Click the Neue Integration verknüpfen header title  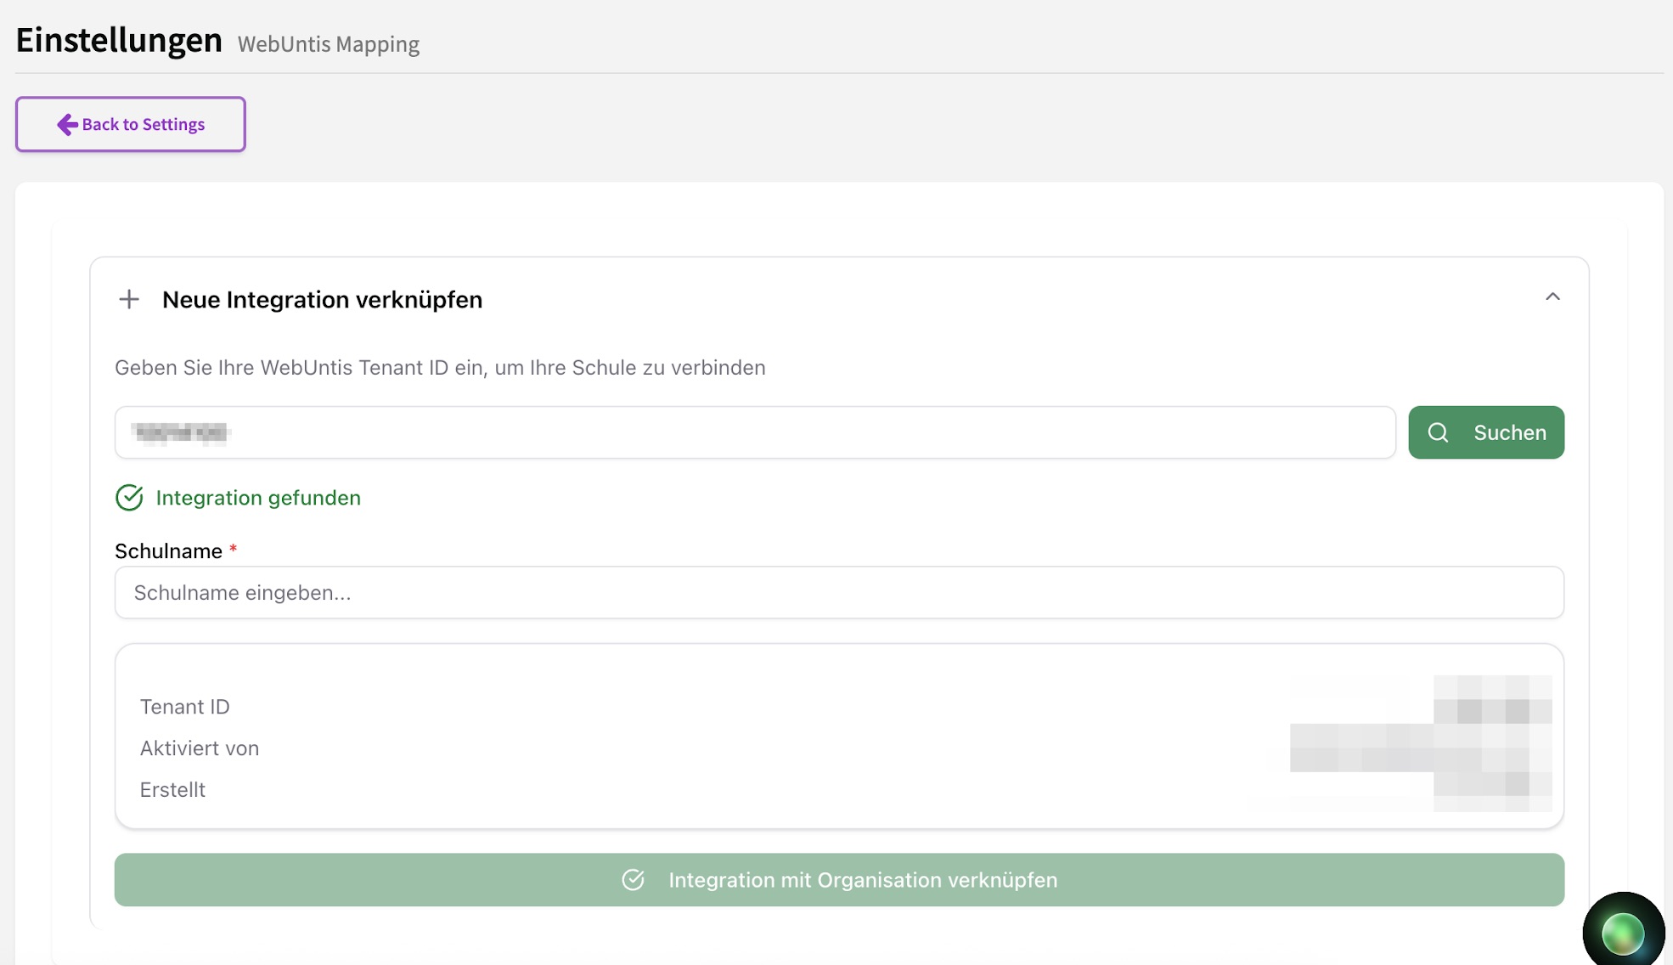(322, 300)
